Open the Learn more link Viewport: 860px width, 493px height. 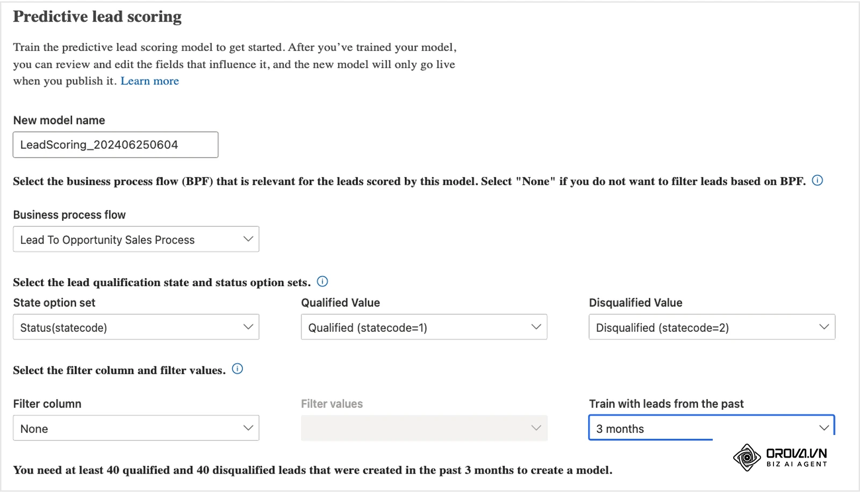point(150,81)
